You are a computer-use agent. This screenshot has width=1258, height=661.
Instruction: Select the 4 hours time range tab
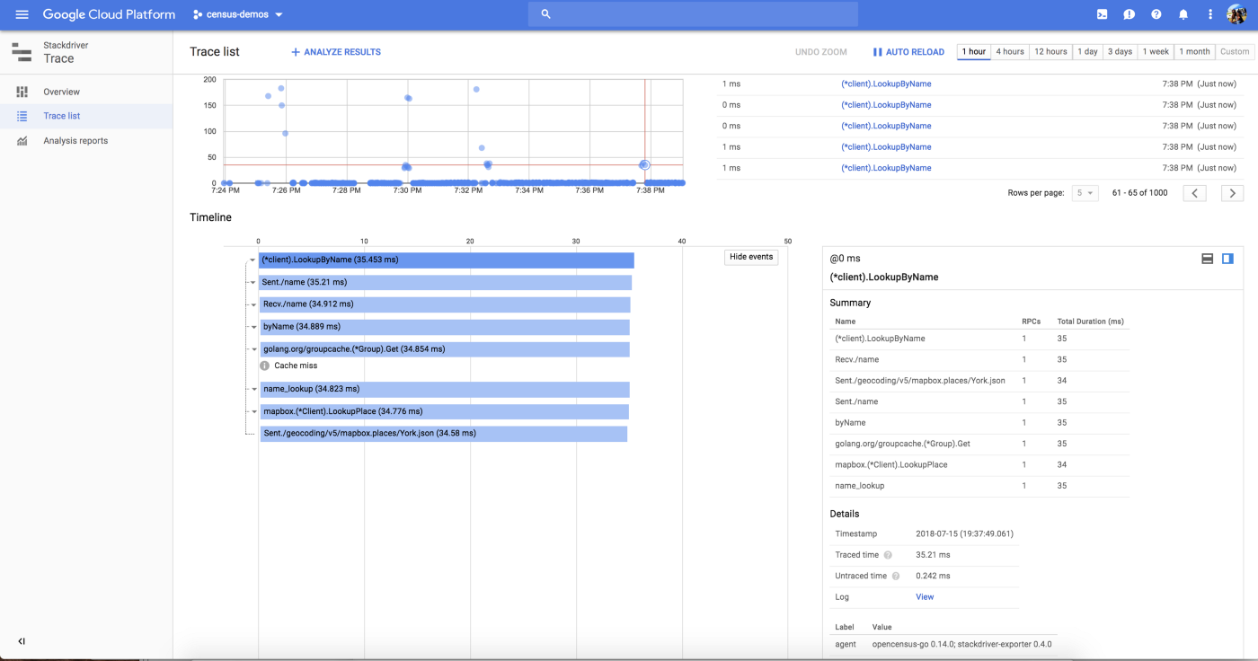[1010, 52]
